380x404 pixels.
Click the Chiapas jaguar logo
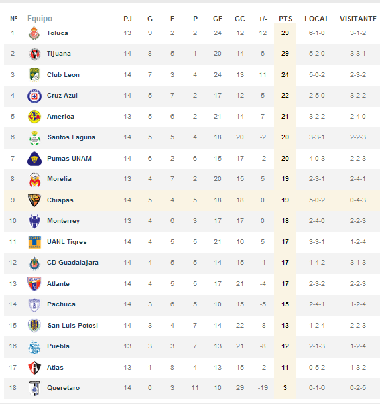[34, 200]
